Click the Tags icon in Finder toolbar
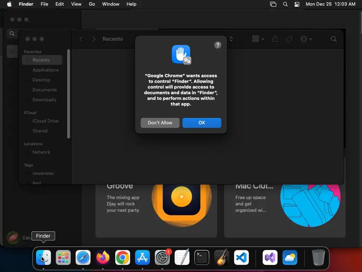The image size is (362, 272). point(289,39)
